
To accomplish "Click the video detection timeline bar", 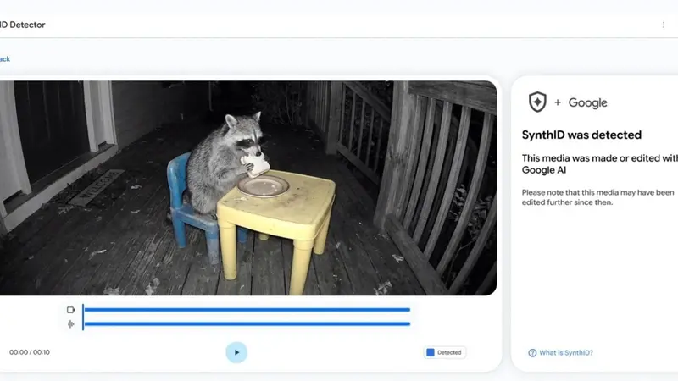I will pos(247,310).
